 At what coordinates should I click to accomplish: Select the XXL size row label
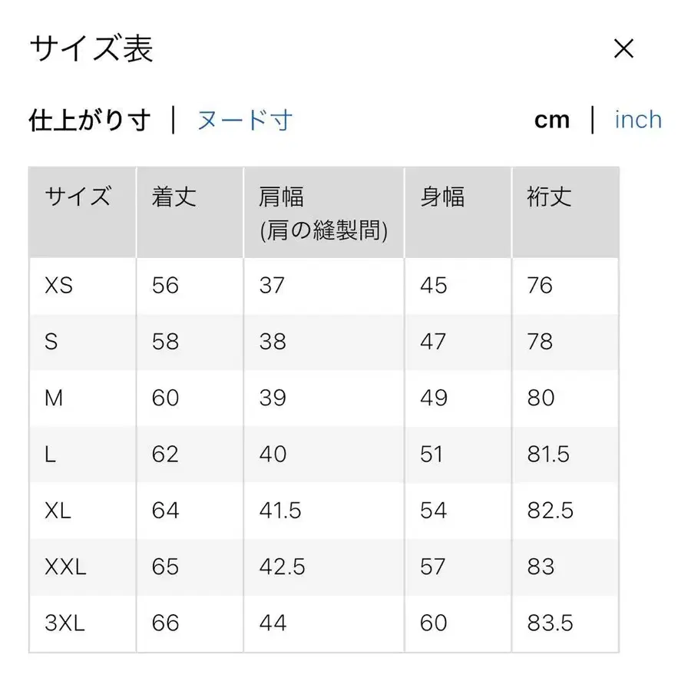click(x=64, y=567)
